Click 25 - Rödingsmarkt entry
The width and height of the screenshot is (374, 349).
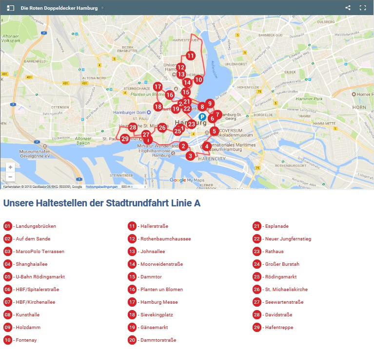275,276
